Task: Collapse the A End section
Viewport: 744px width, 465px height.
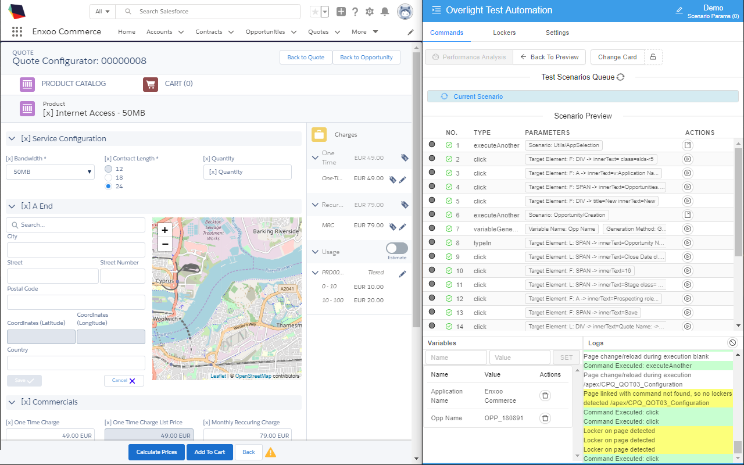Action: [x=12, y=206]
